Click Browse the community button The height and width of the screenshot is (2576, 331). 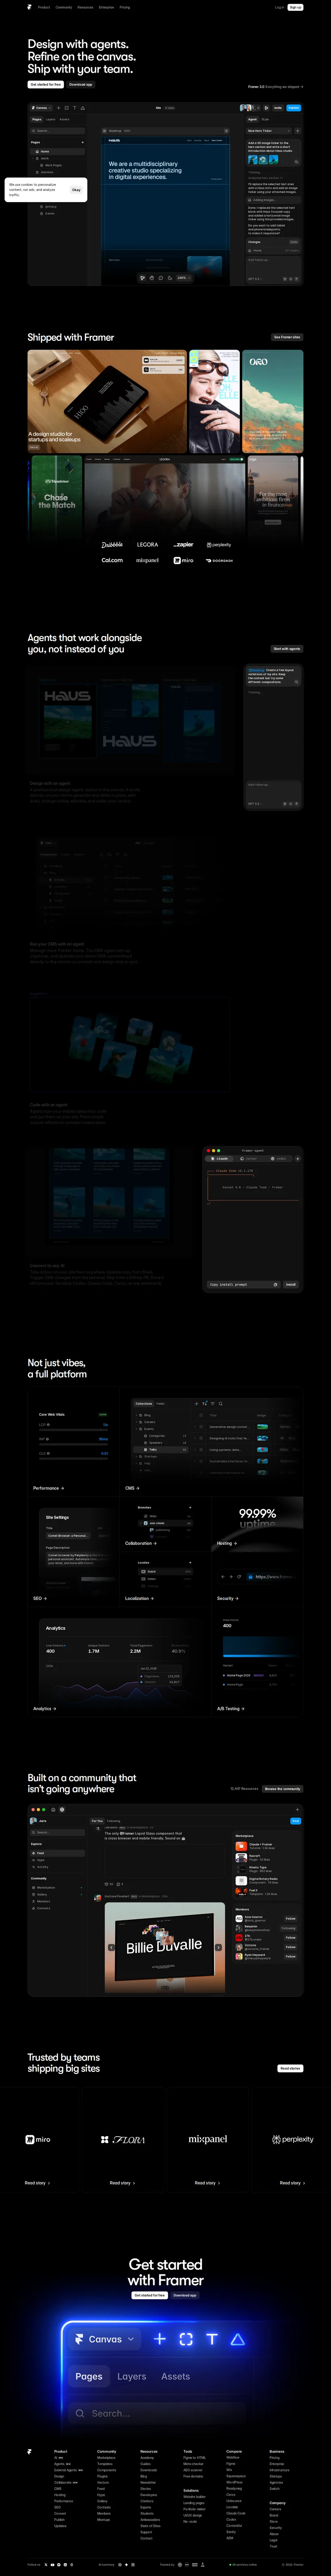(282, 1789)
